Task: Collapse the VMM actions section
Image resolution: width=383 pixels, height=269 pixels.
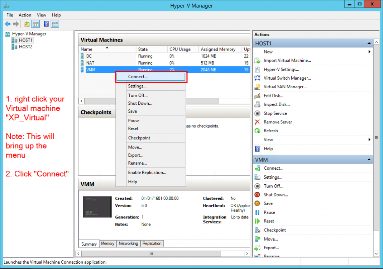Action: click(369, 159)
